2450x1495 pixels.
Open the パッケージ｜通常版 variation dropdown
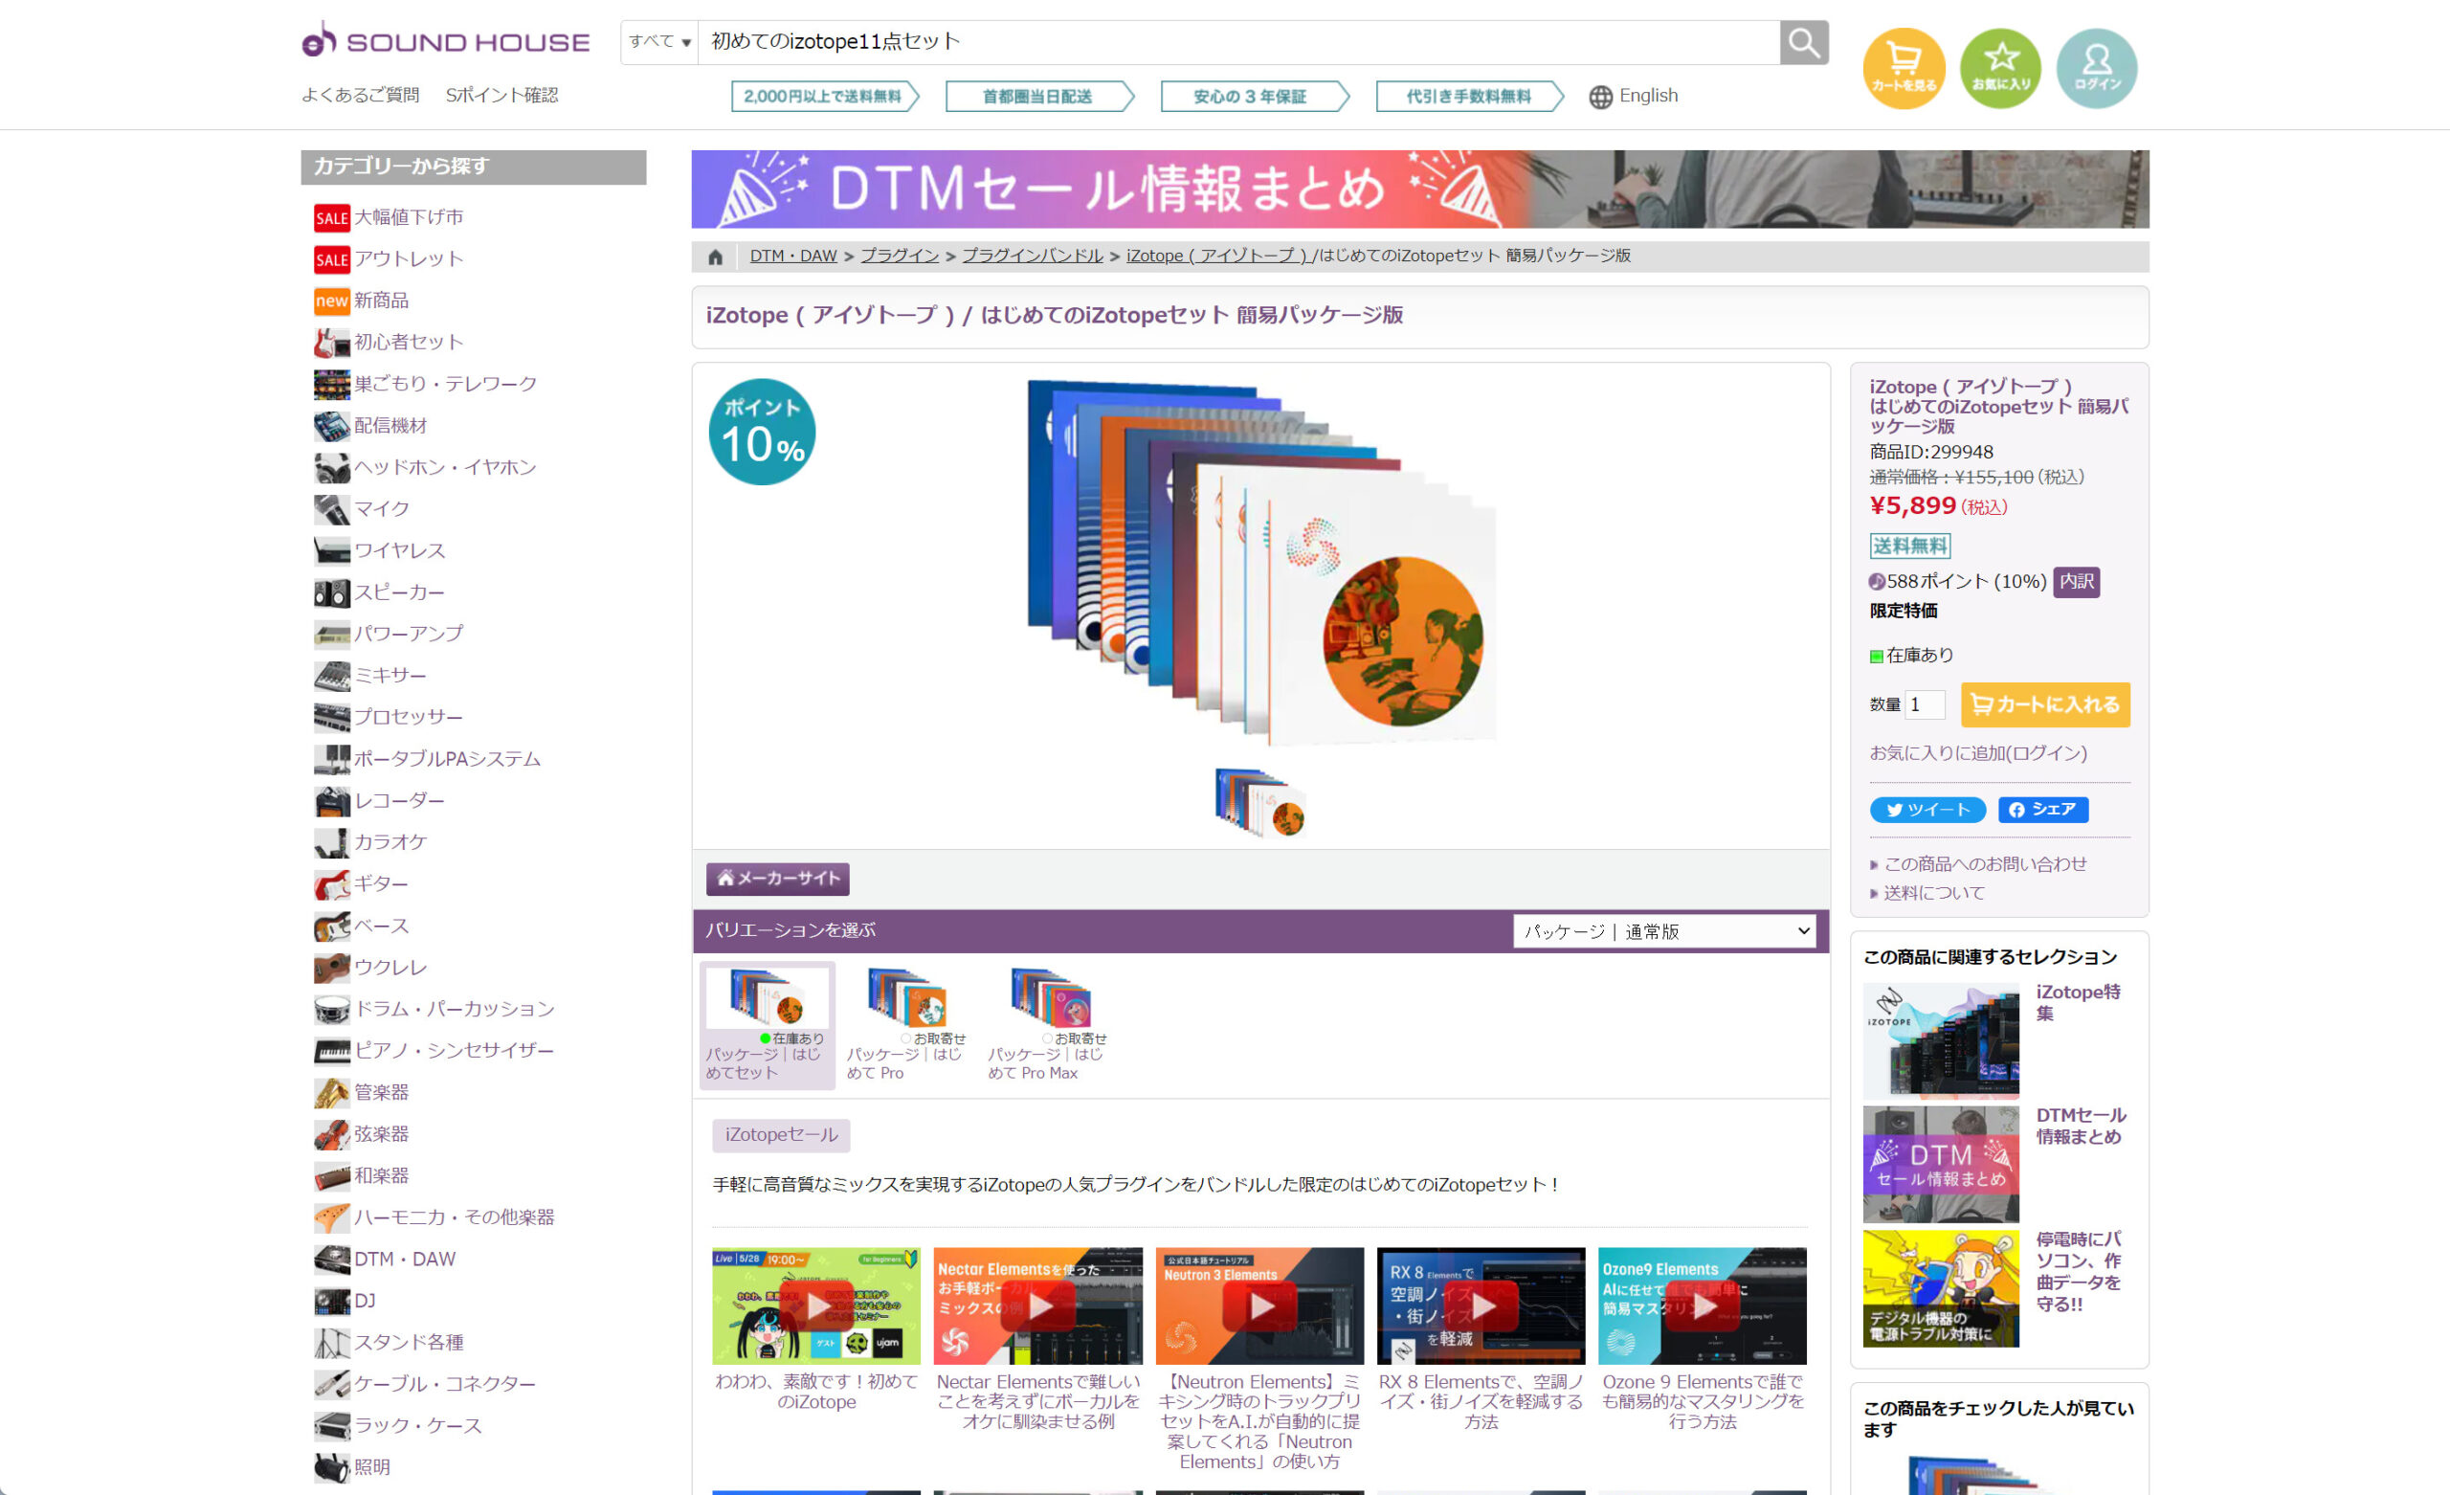click(1663, 931)
